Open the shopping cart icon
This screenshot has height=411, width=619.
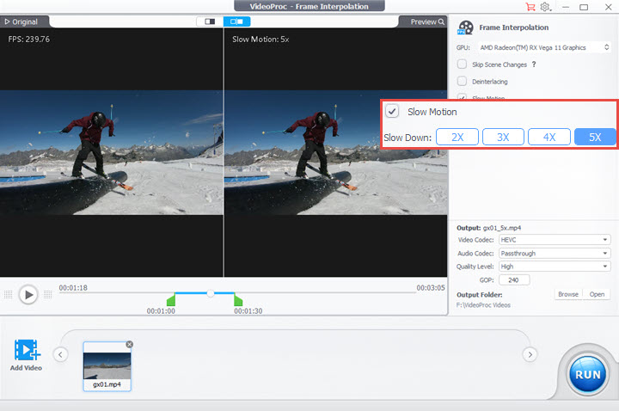[x=529, y=7]
